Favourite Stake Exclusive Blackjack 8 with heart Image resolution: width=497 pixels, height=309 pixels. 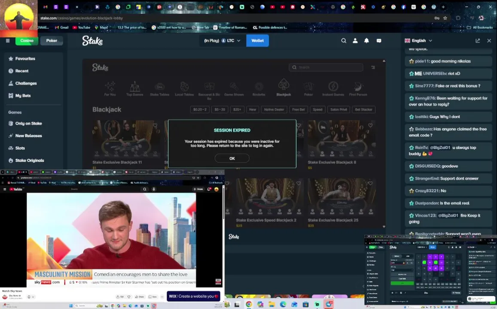pos(370,125)
